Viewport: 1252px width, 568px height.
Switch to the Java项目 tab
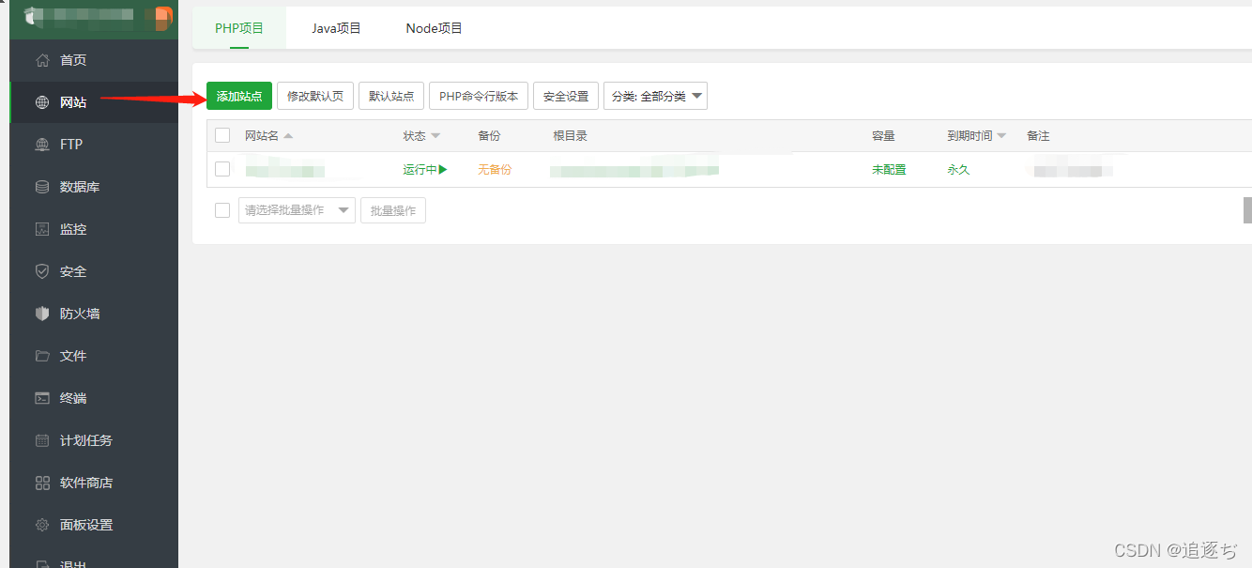pyautogui.click(x=336, y=28)
